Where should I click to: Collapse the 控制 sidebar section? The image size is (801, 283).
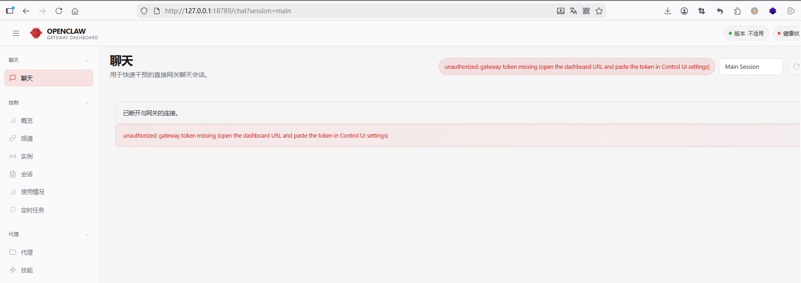pos(88,103)
